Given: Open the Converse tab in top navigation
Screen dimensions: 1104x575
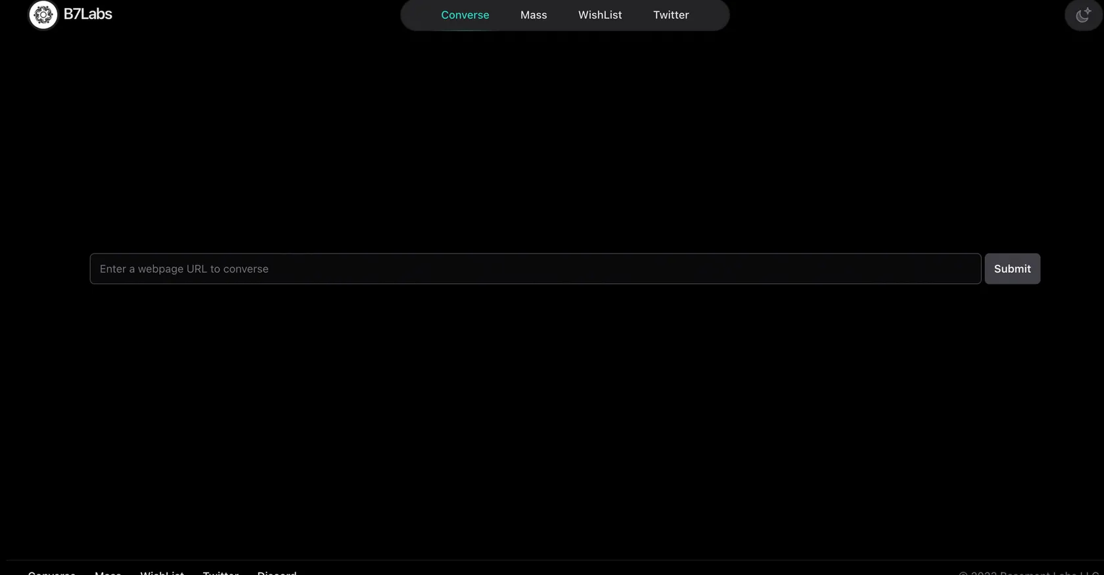Looking at the screenshot, I should [465, 15].
